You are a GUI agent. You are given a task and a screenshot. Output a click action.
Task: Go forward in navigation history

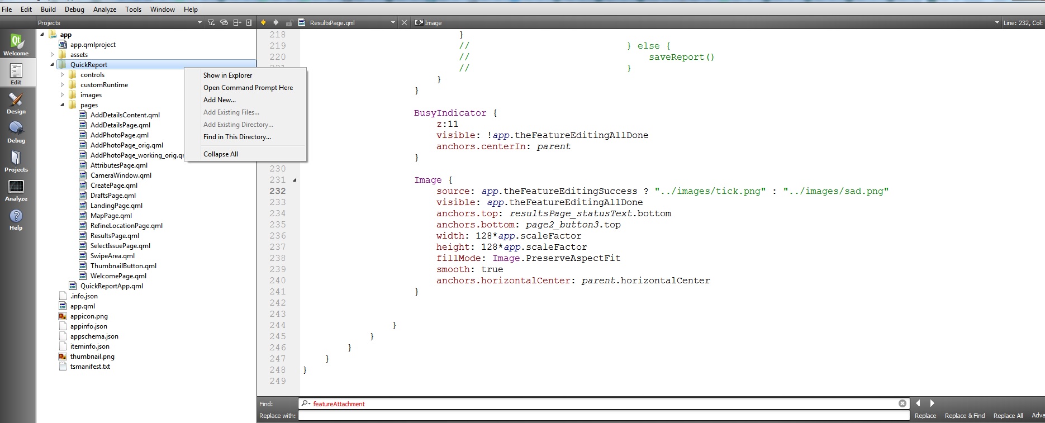[x=276, y=22]
